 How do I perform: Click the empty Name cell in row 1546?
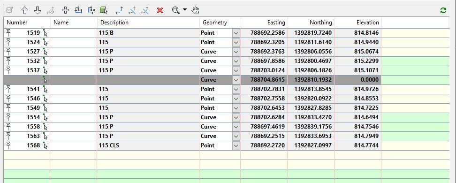[74, 99]
